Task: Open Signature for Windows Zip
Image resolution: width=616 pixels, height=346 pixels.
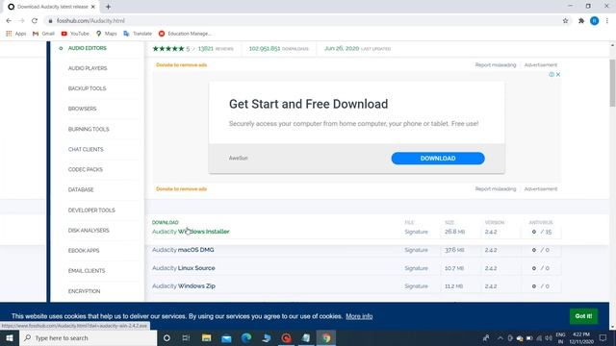Action: (416, 286)
